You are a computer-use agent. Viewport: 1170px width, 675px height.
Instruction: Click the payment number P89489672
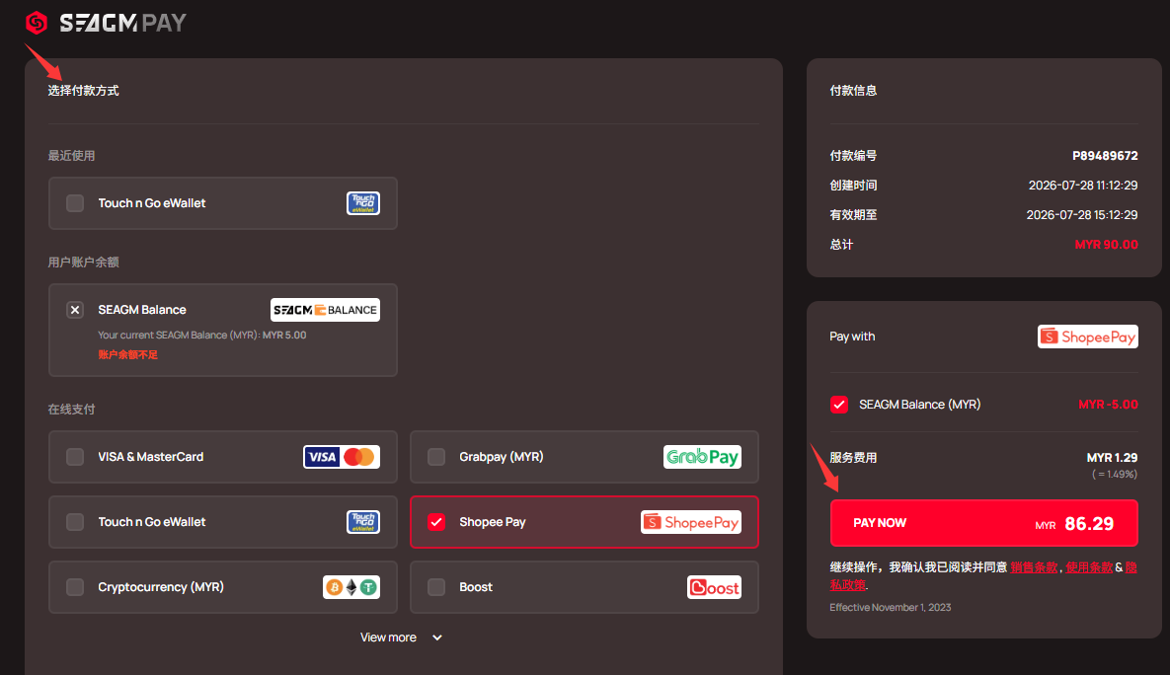pyautogui.click(x=1105, y=156)
